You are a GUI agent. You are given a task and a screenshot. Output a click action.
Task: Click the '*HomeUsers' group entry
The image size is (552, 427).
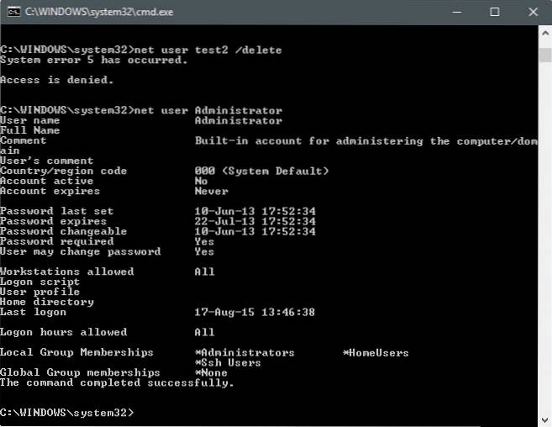click(x=376, y=353)
